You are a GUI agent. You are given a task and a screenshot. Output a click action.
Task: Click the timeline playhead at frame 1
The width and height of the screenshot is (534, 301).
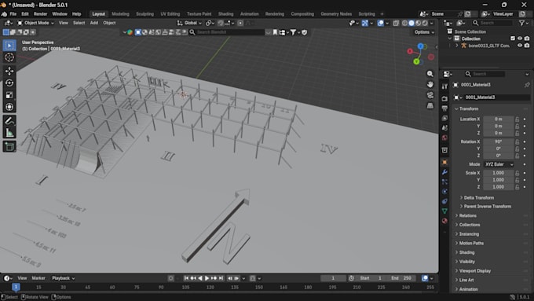click(16, 287)
